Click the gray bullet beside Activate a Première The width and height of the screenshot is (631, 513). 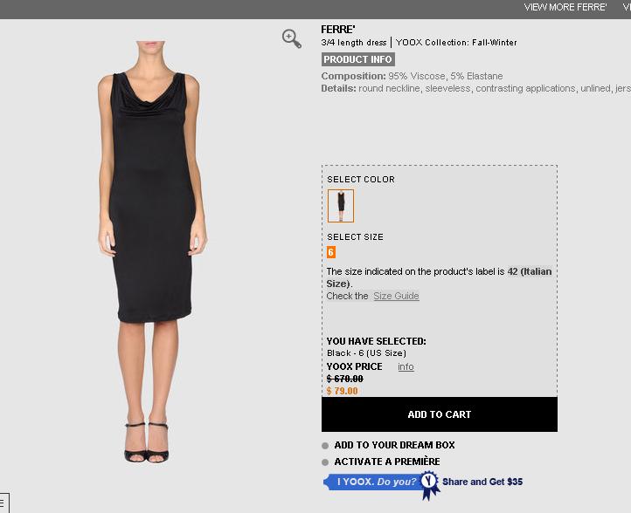pyautogui.click(x=325, y=462)
